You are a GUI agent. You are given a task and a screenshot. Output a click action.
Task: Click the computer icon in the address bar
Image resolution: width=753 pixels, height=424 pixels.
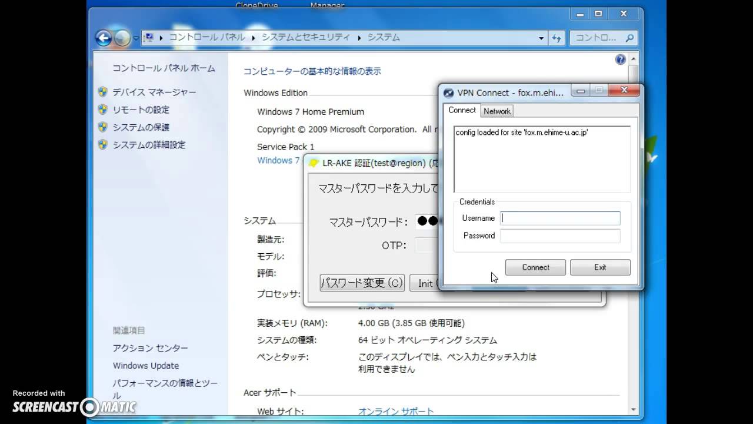coord(149,37)
